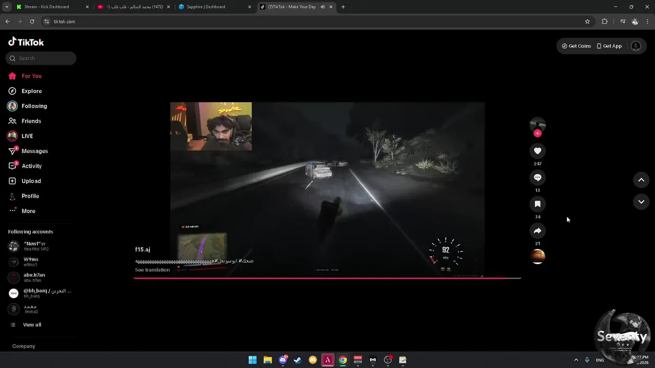Click the ENG language indicator
This screenshot has width=655, height=368.
(600, 360)
